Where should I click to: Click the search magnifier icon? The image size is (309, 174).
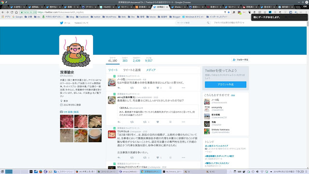coord(208,23)
